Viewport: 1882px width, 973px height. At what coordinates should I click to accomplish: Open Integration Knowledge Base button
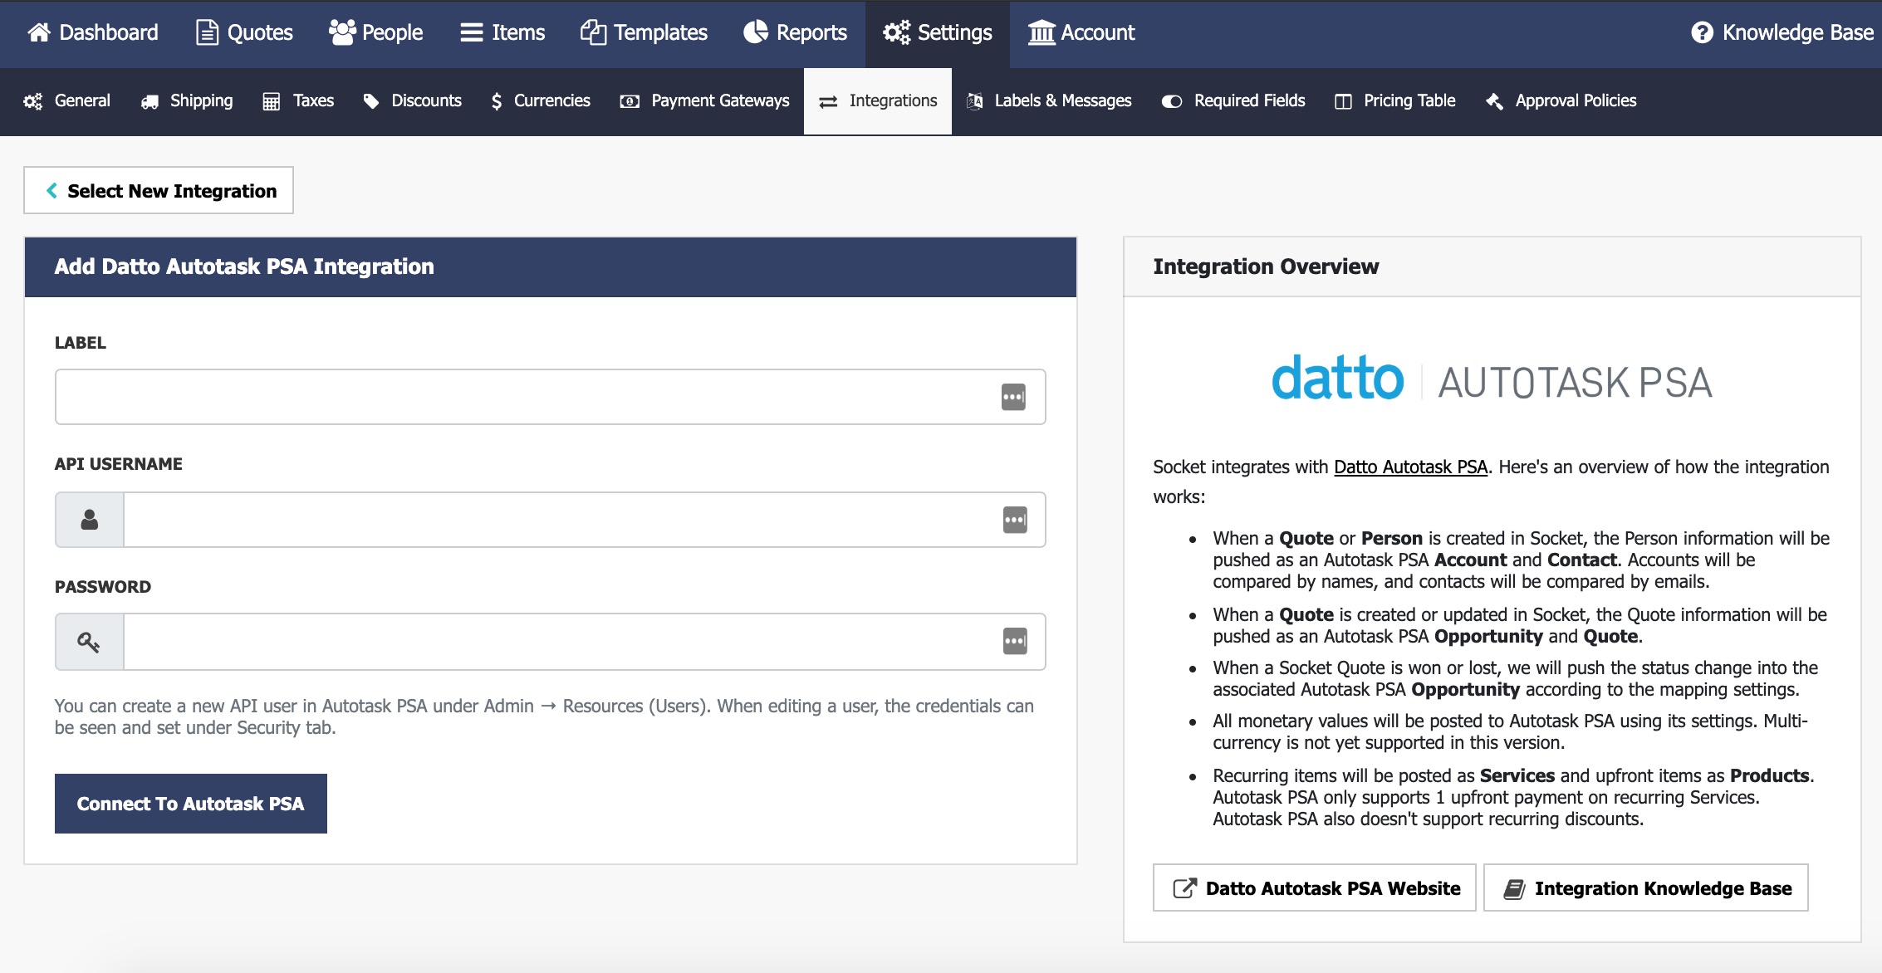click(1645, 888)
